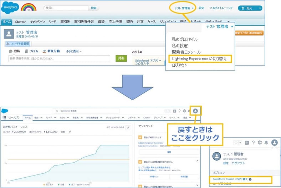
Task: Select 私の設定 from the user menu
Action: [x=180, y=46]
